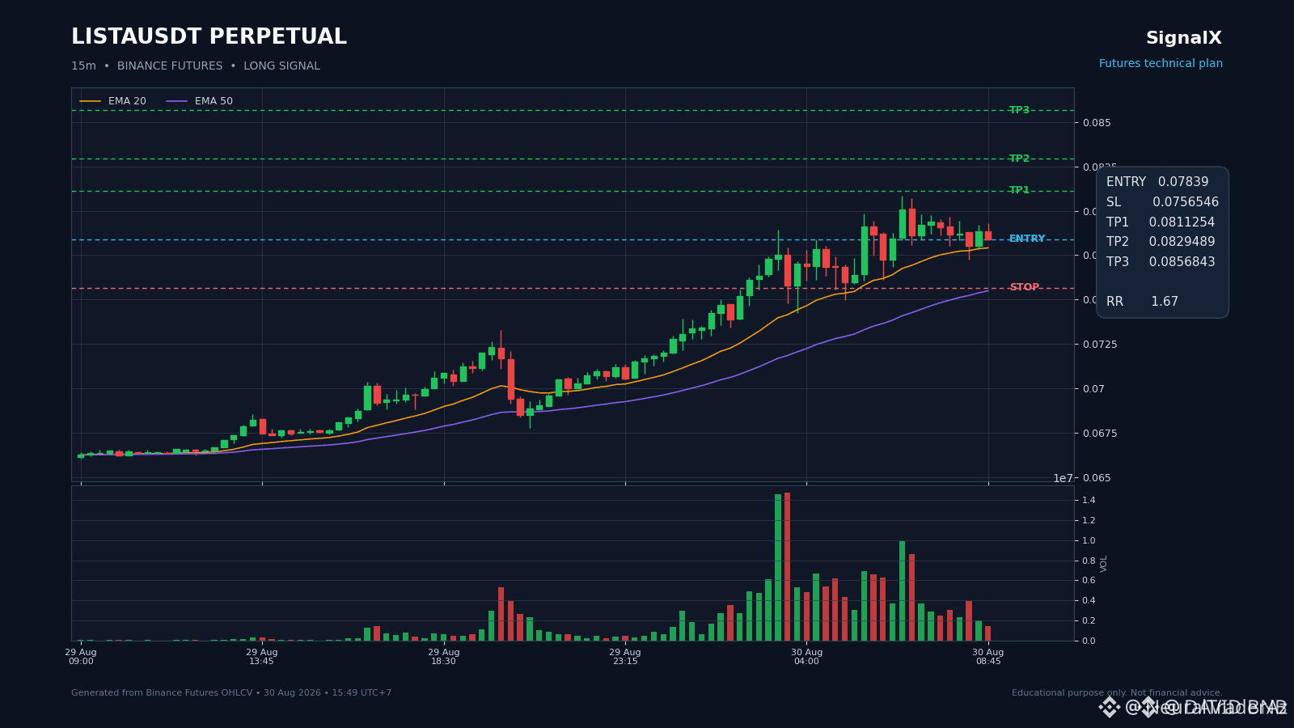The height and width of the screenshot is (728, 1294).
Task: Click the 15m BINANCE FUTURES LONG SIGNAL subtitle
Action: pos(196,66)
